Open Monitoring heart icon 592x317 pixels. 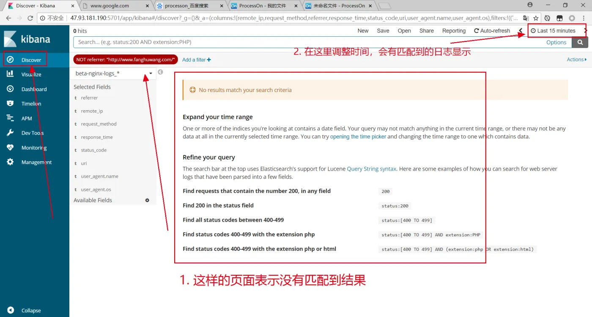coord(10,148)
